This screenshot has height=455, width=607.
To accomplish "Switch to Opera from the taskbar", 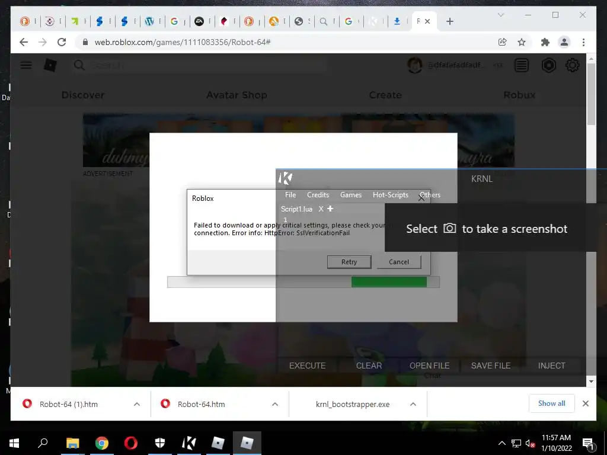I will pyautogui.click(x=131, y=443).
